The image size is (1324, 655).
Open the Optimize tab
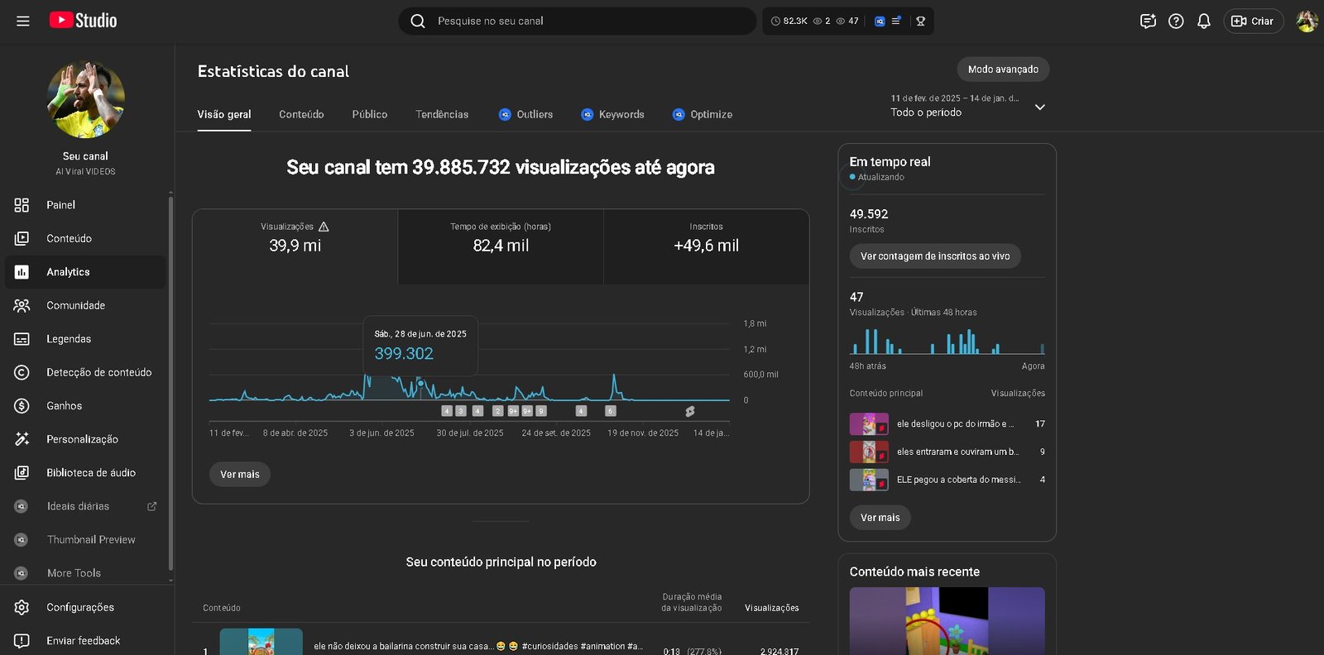tap(703, 114)
